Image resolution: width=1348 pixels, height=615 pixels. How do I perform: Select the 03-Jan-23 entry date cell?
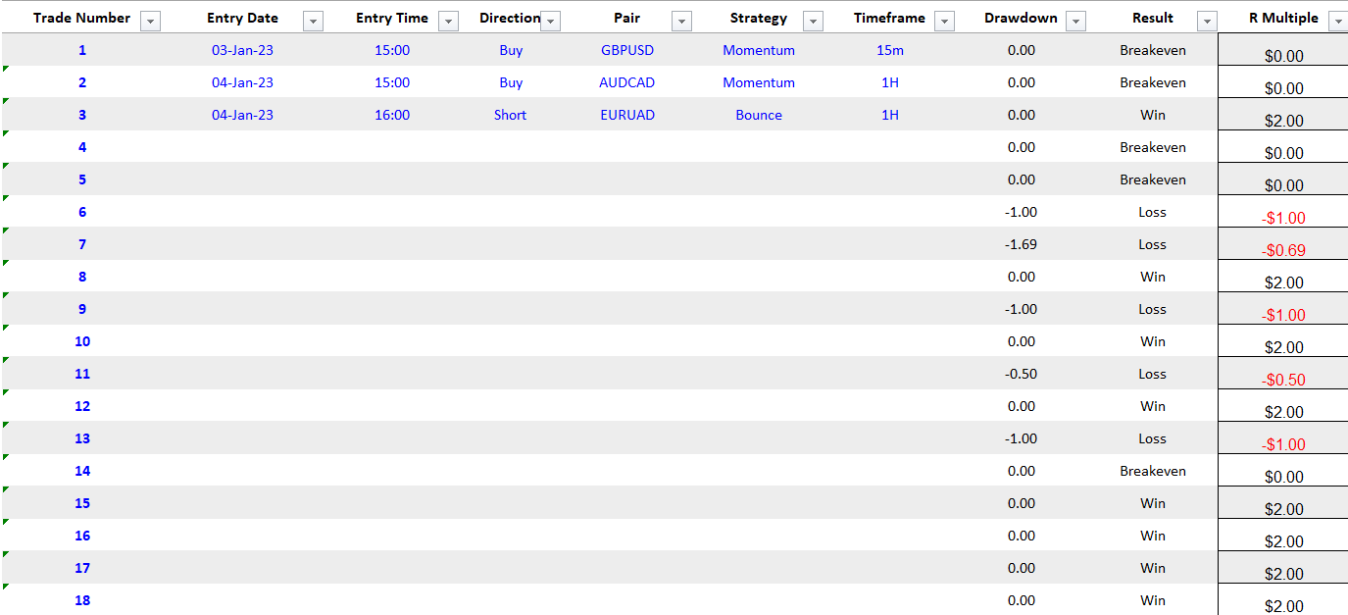242,50
